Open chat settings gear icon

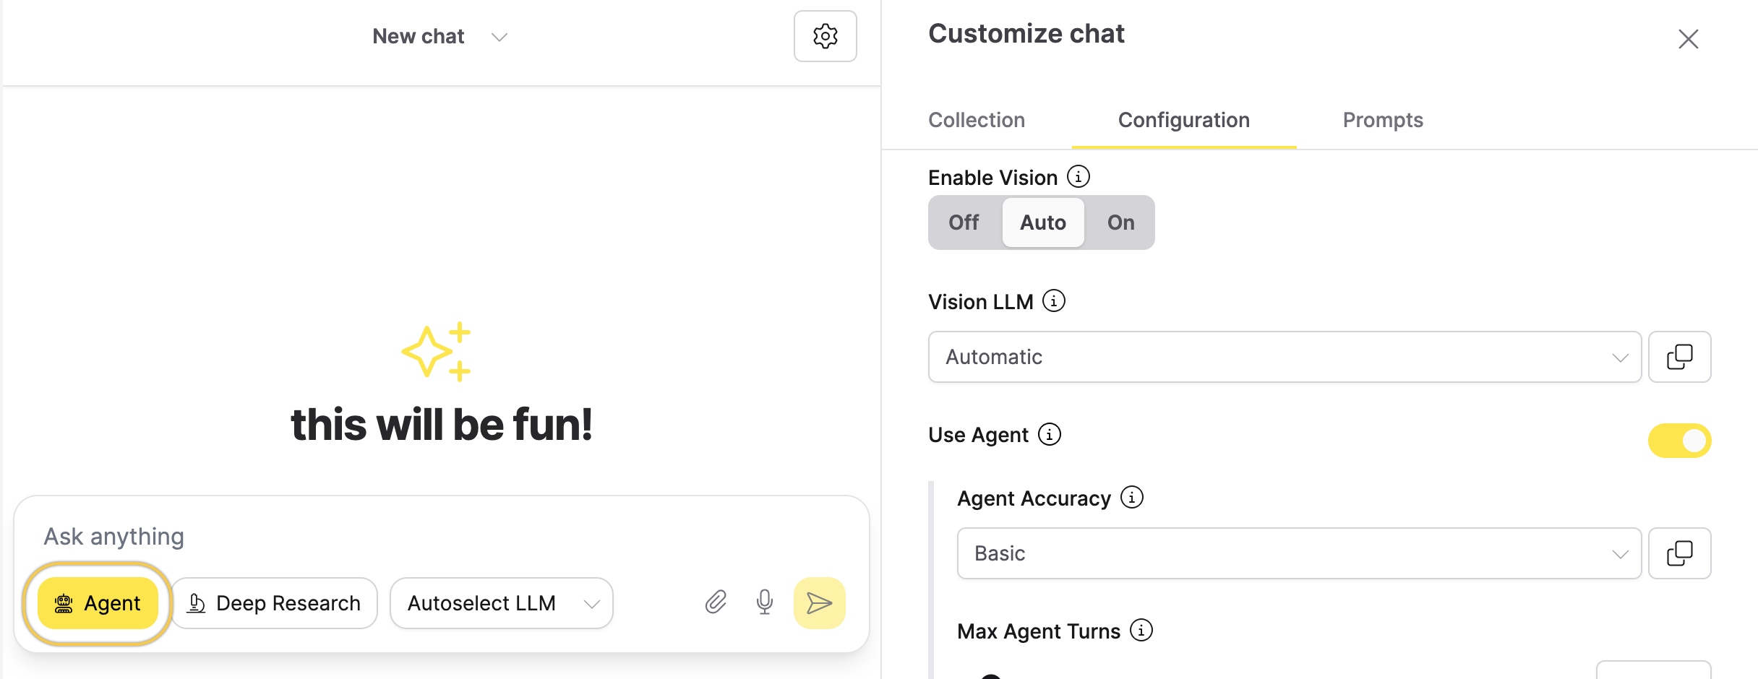[x=825, y=36]
